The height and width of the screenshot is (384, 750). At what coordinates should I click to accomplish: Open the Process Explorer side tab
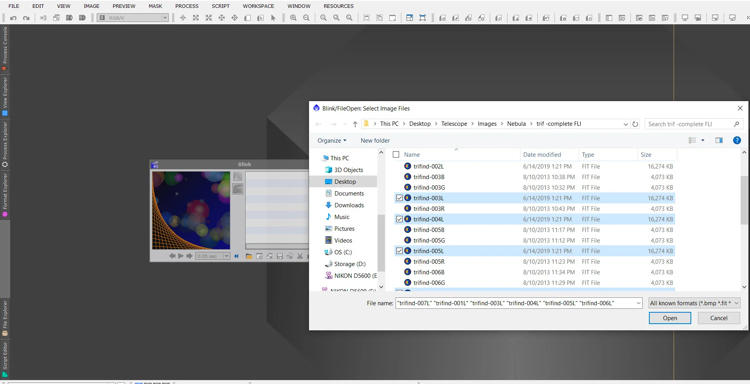5,144
